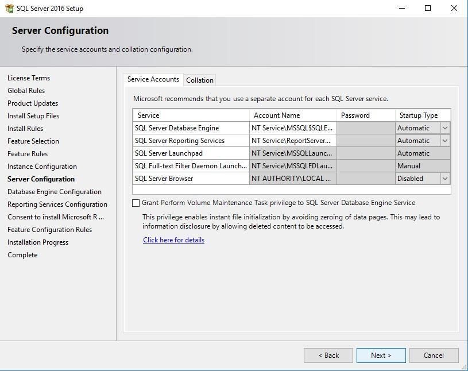Edit Database Engine account name field

coord(292,128)
